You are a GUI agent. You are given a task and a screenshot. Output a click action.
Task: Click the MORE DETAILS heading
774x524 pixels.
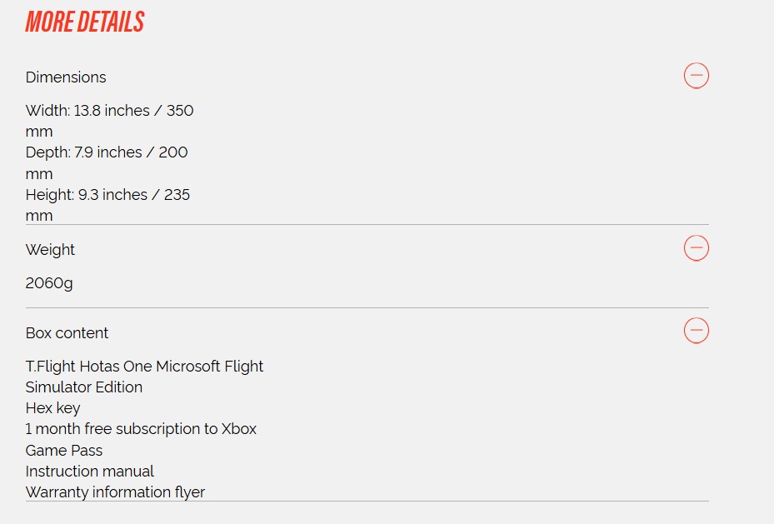85,22
